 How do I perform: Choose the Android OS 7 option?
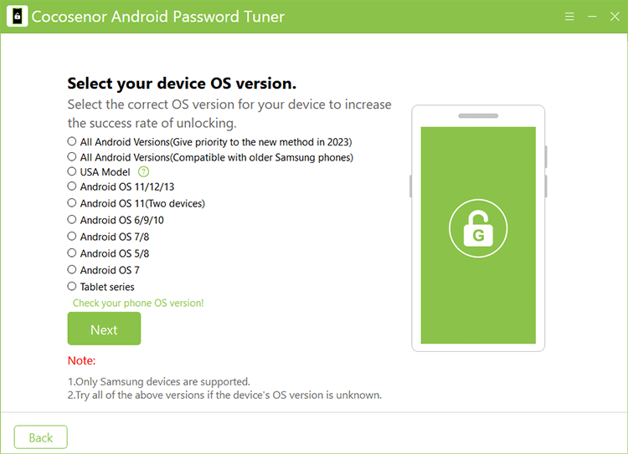coord(72,270)
